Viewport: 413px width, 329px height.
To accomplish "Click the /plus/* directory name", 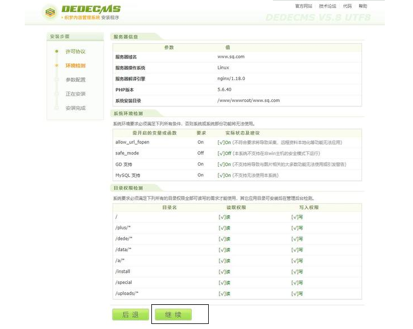I will click(123, 228).
